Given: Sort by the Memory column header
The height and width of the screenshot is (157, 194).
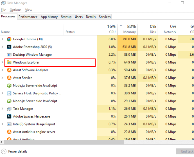Looking at the screenshot, I should pyautogui.click(x=127, y=30).
